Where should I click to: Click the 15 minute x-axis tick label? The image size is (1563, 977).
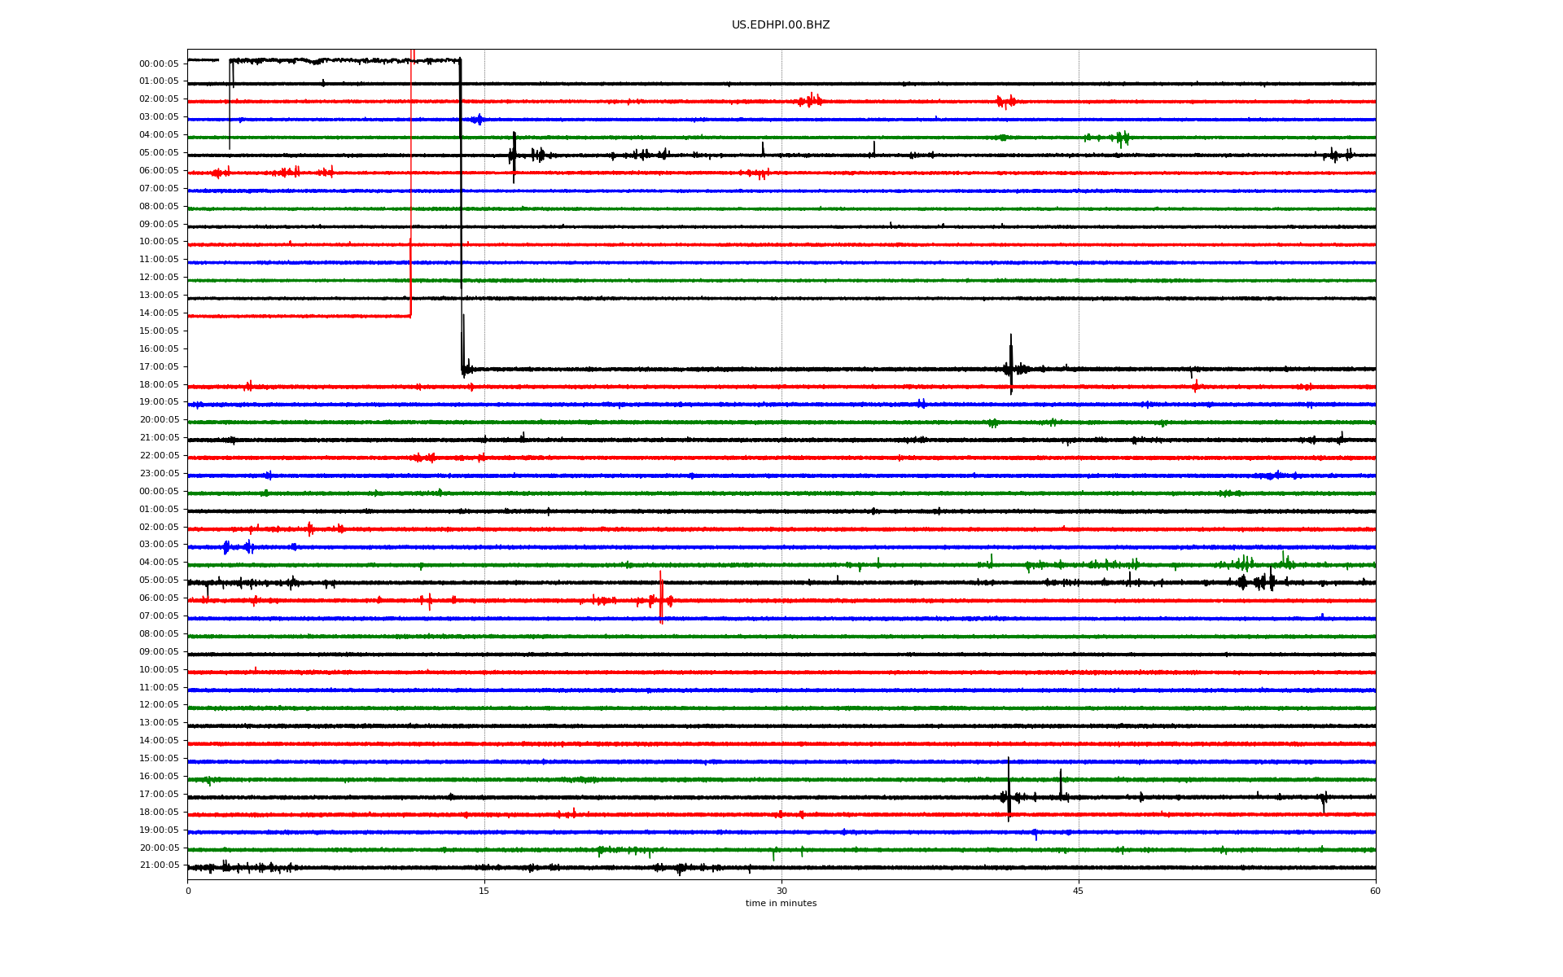point(484,891)
